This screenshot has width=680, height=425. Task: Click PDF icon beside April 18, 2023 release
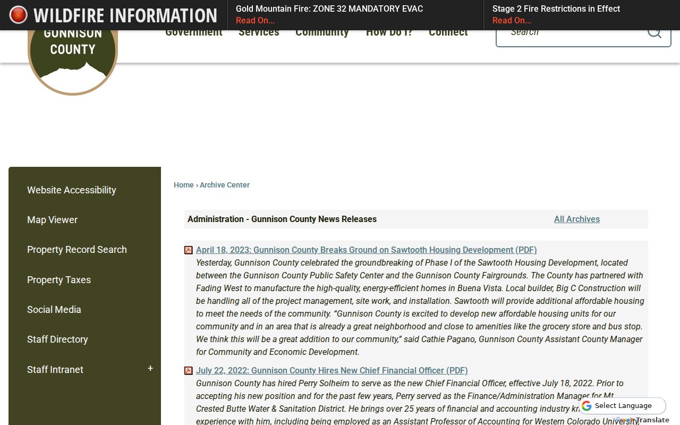189,250
